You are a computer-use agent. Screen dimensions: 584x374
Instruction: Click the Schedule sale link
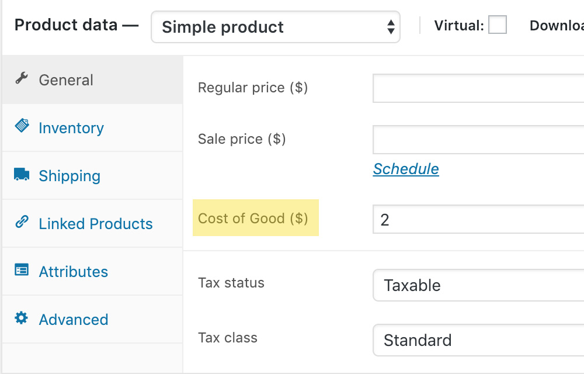(x=406, y=169)
